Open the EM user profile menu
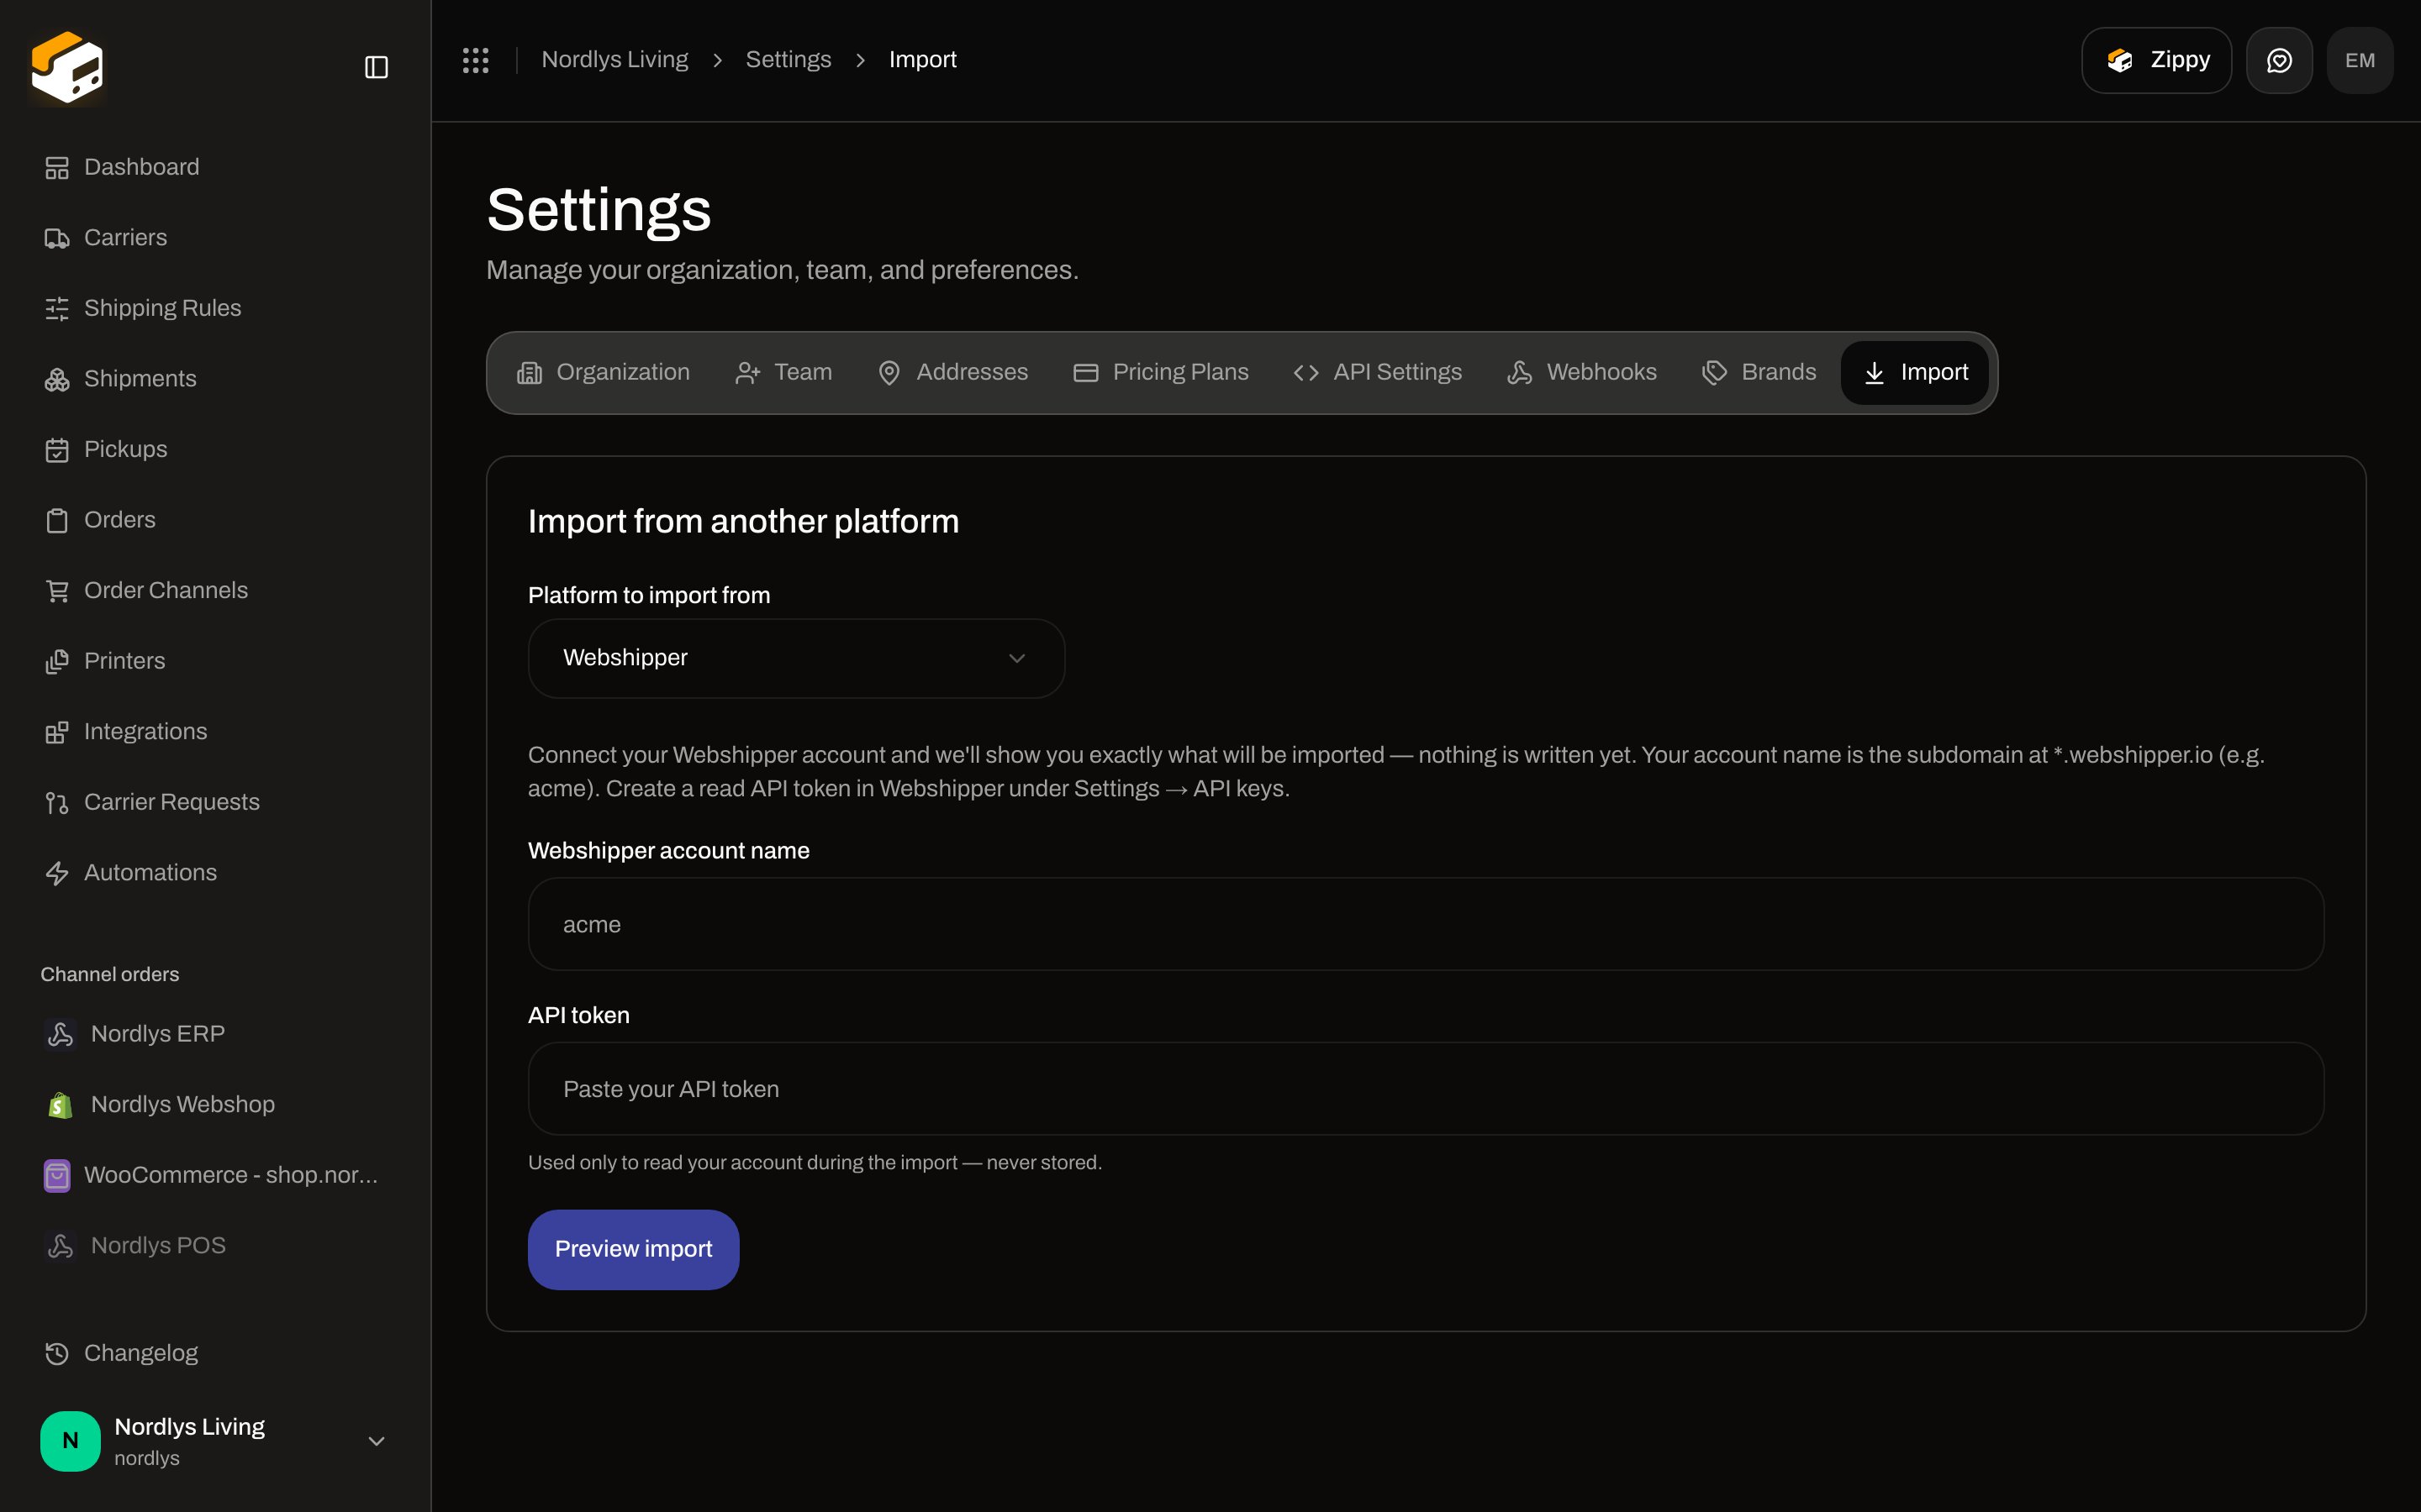The height and width of the screenshot is (1512, 2421). 2360,60
